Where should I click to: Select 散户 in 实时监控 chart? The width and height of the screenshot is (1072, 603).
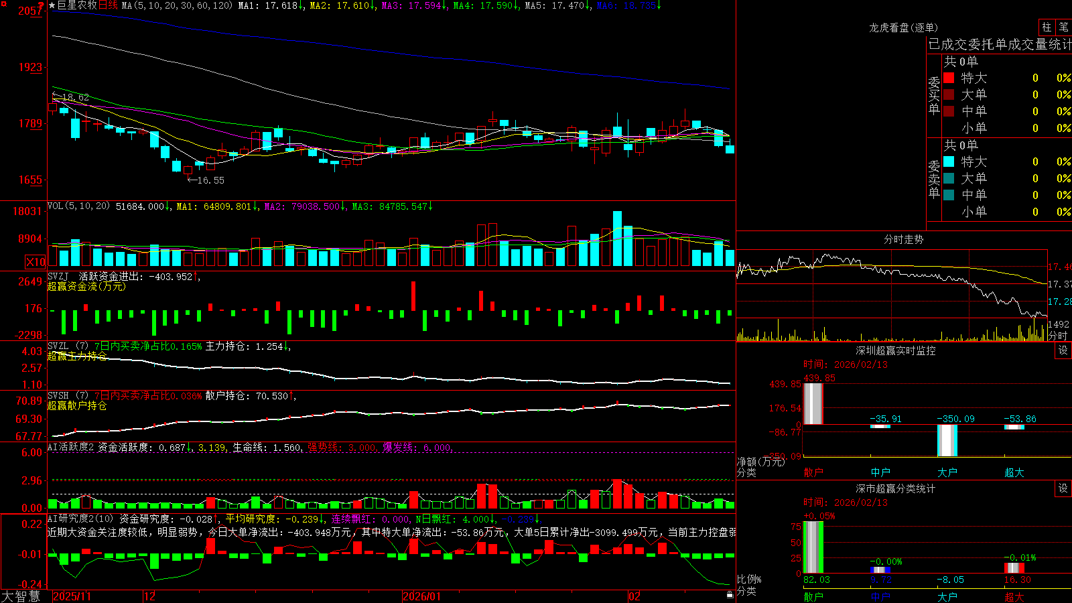click(x=813, y=472)
